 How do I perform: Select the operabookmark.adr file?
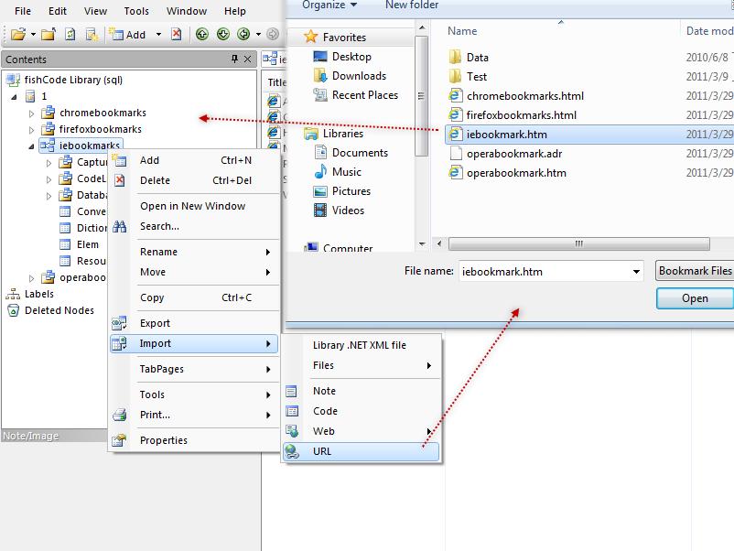(514, 154)
